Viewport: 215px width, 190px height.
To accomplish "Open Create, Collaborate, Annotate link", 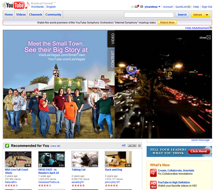I will (176, 170).
